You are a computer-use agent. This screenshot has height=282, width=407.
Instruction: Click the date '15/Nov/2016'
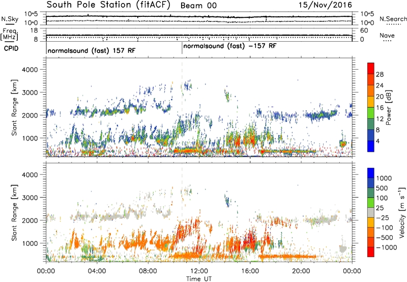325,5
